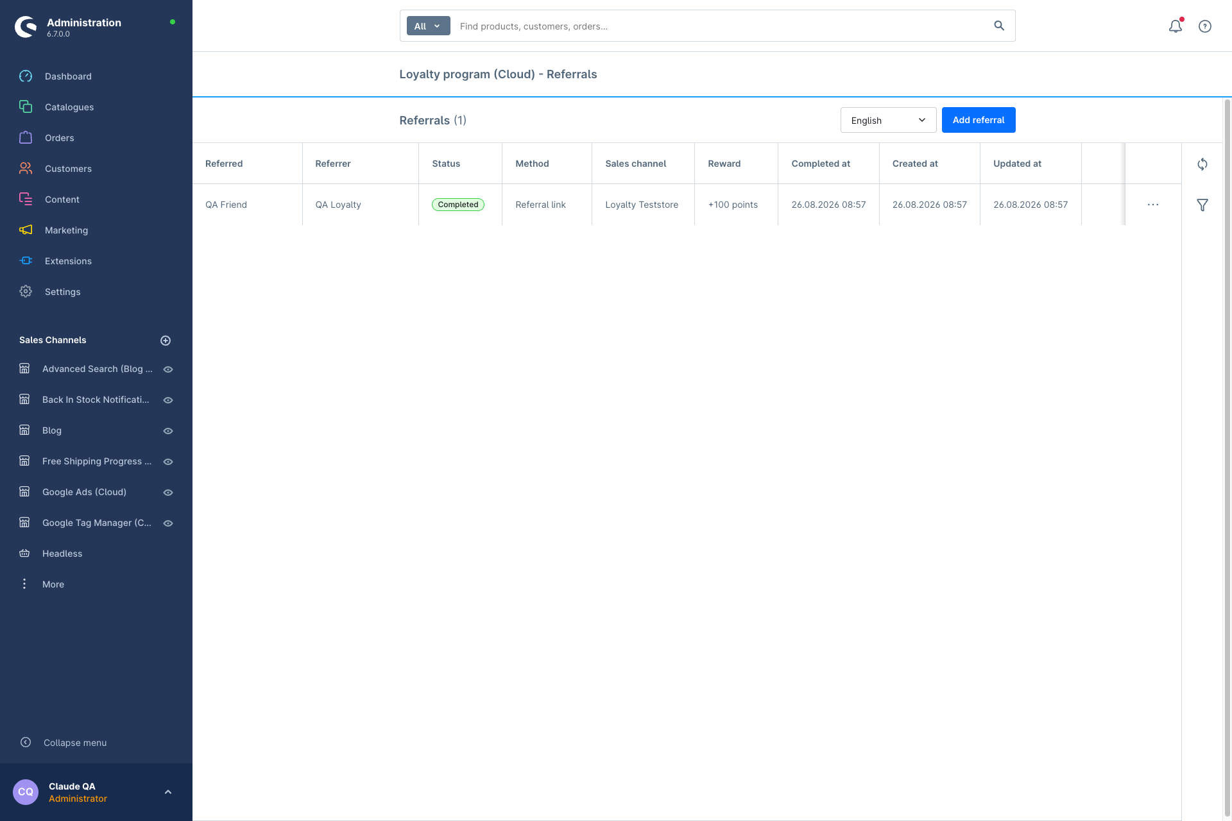Refresh the referrals grid
1232x821 pixels.
(1202, 164)
